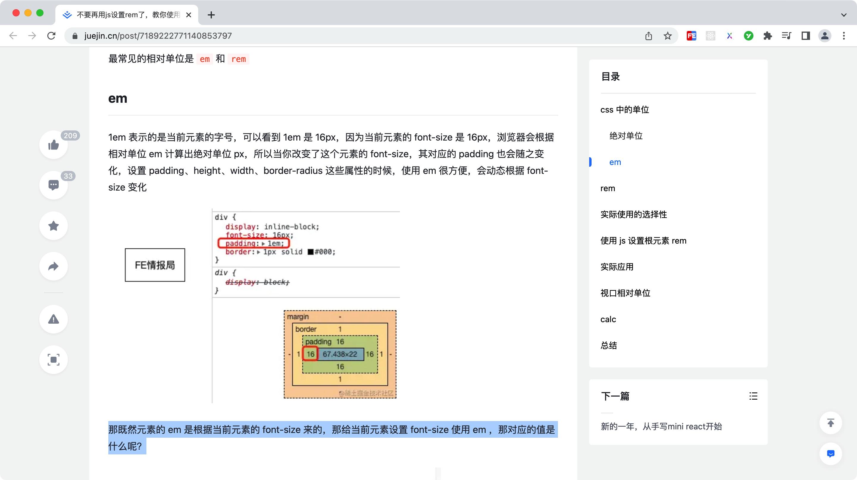Bookmark the article with the sidebar star icon
This screenshot has height=480, width=857.
(x=53, y=226)
